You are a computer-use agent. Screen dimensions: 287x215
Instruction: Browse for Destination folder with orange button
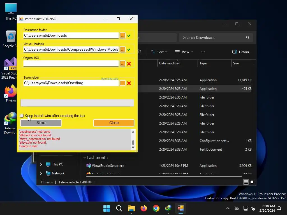point(122,36)
